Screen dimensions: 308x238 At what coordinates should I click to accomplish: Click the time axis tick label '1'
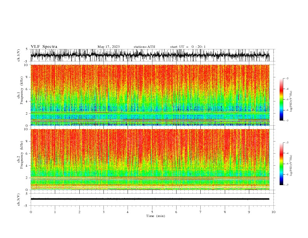coord(55,212)
